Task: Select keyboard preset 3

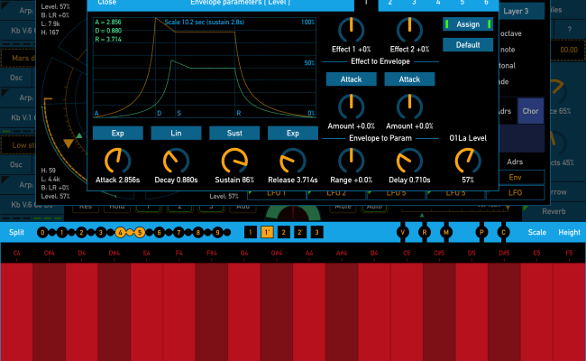Action: 317,232
